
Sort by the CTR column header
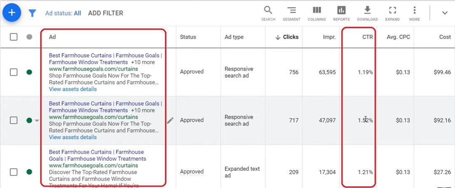(367, 37)
